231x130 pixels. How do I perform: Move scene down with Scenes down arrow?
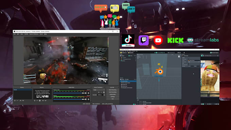coord(23,100)
